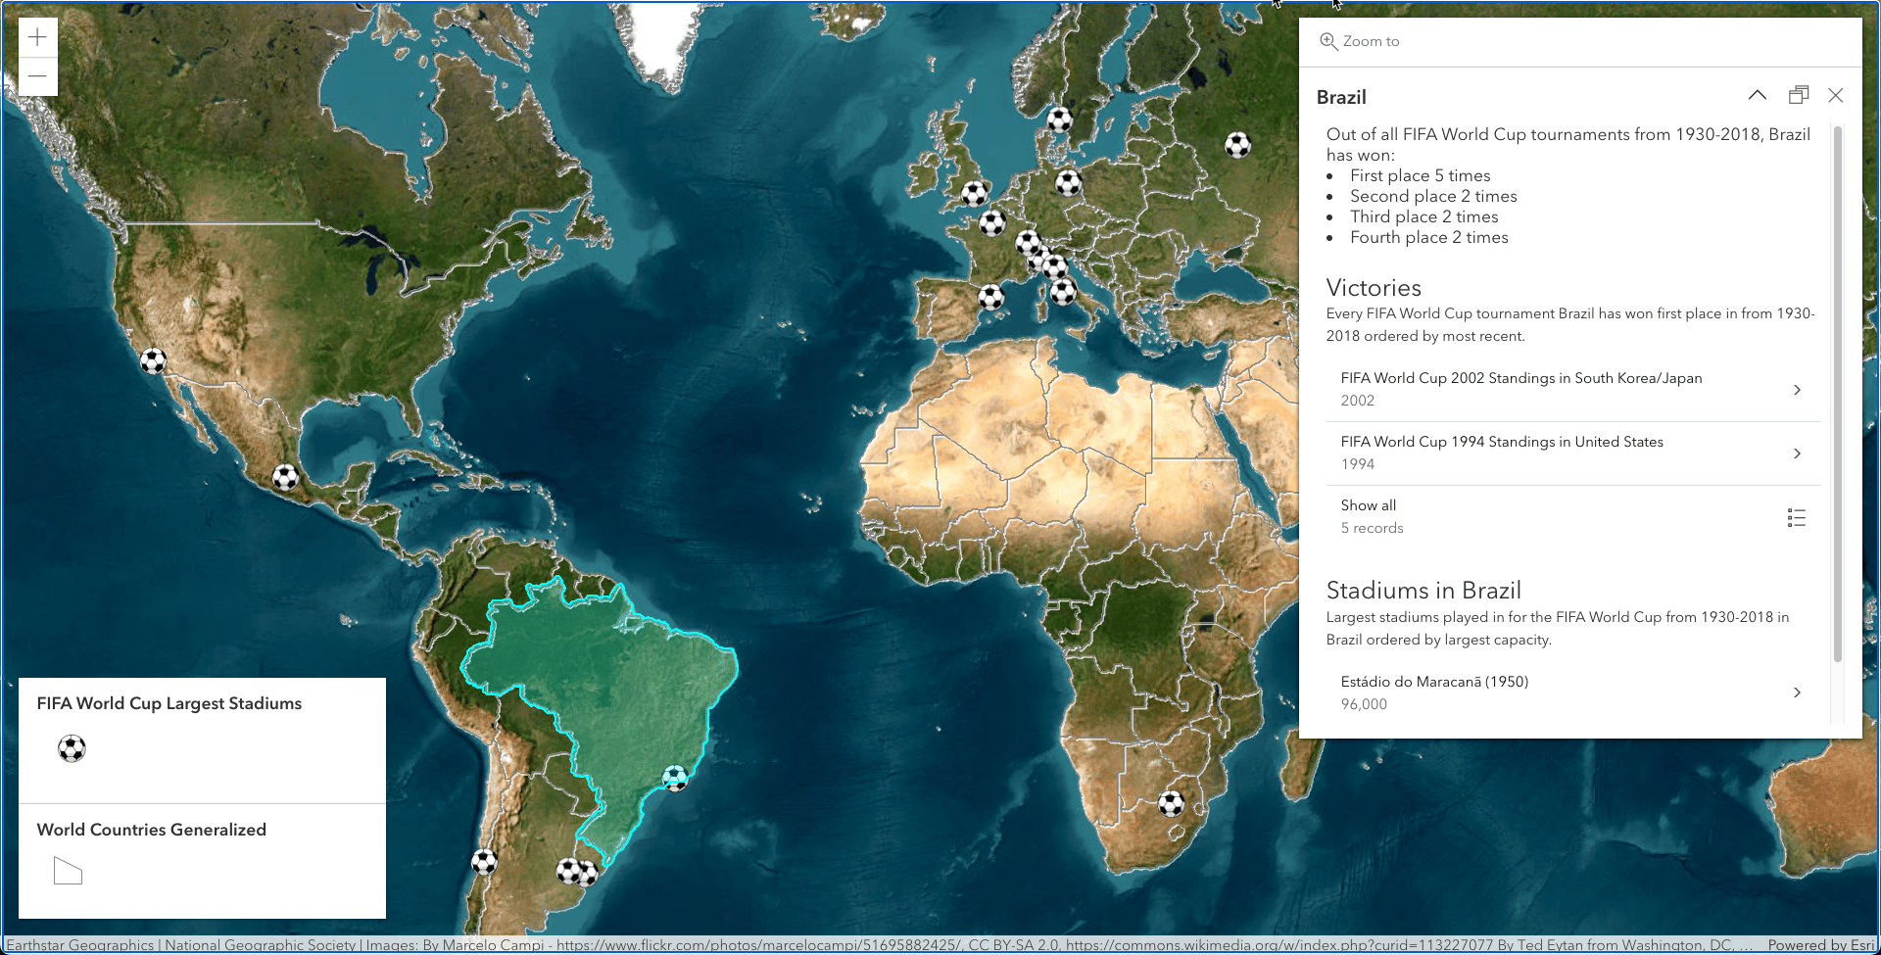
Task: Select the soccer ball marker in England
Action: pyautogui.click(x=974, y=193)
